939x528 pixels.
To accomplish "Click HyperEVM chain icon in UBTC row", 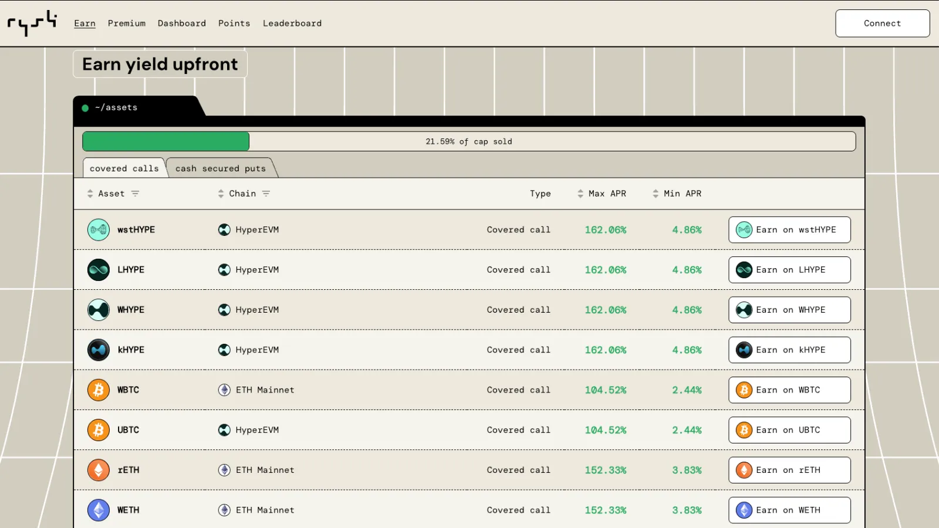I will (224, 430).
